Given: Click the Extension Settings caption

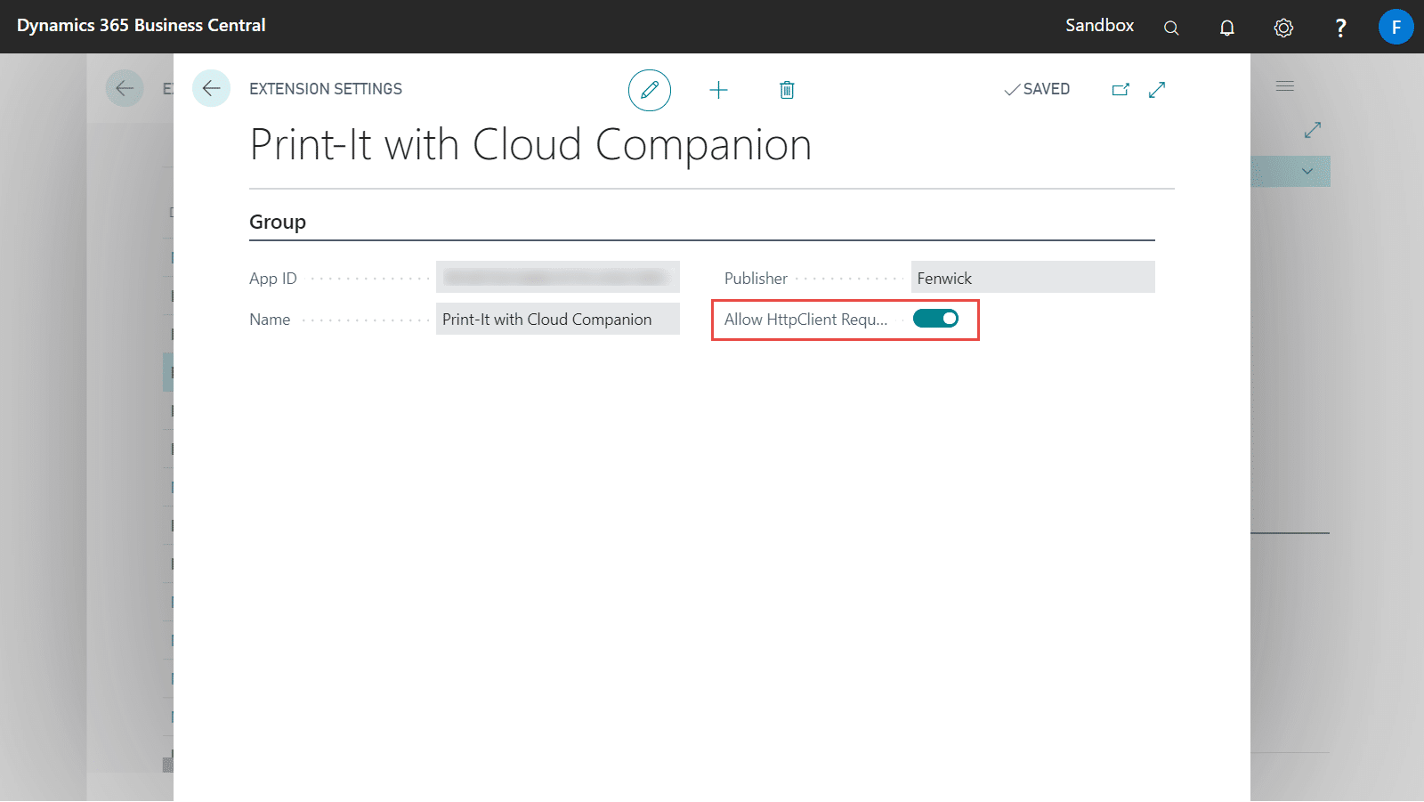Looking at the screenshot, I should tap(326, 89).
